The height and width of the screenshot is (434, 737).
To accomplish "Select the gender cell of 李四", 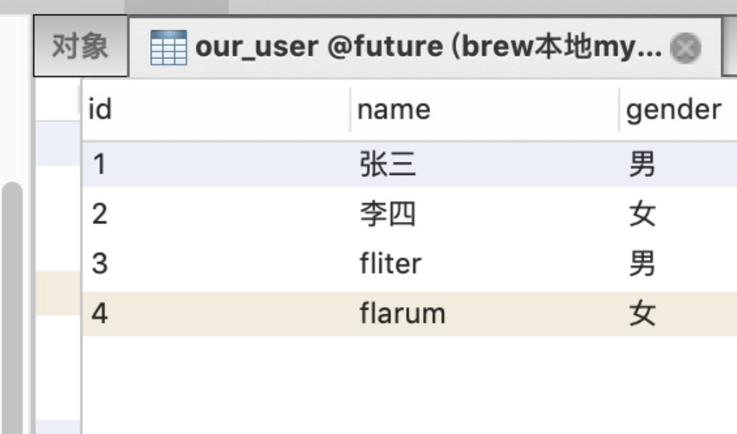I will point(643,214).
